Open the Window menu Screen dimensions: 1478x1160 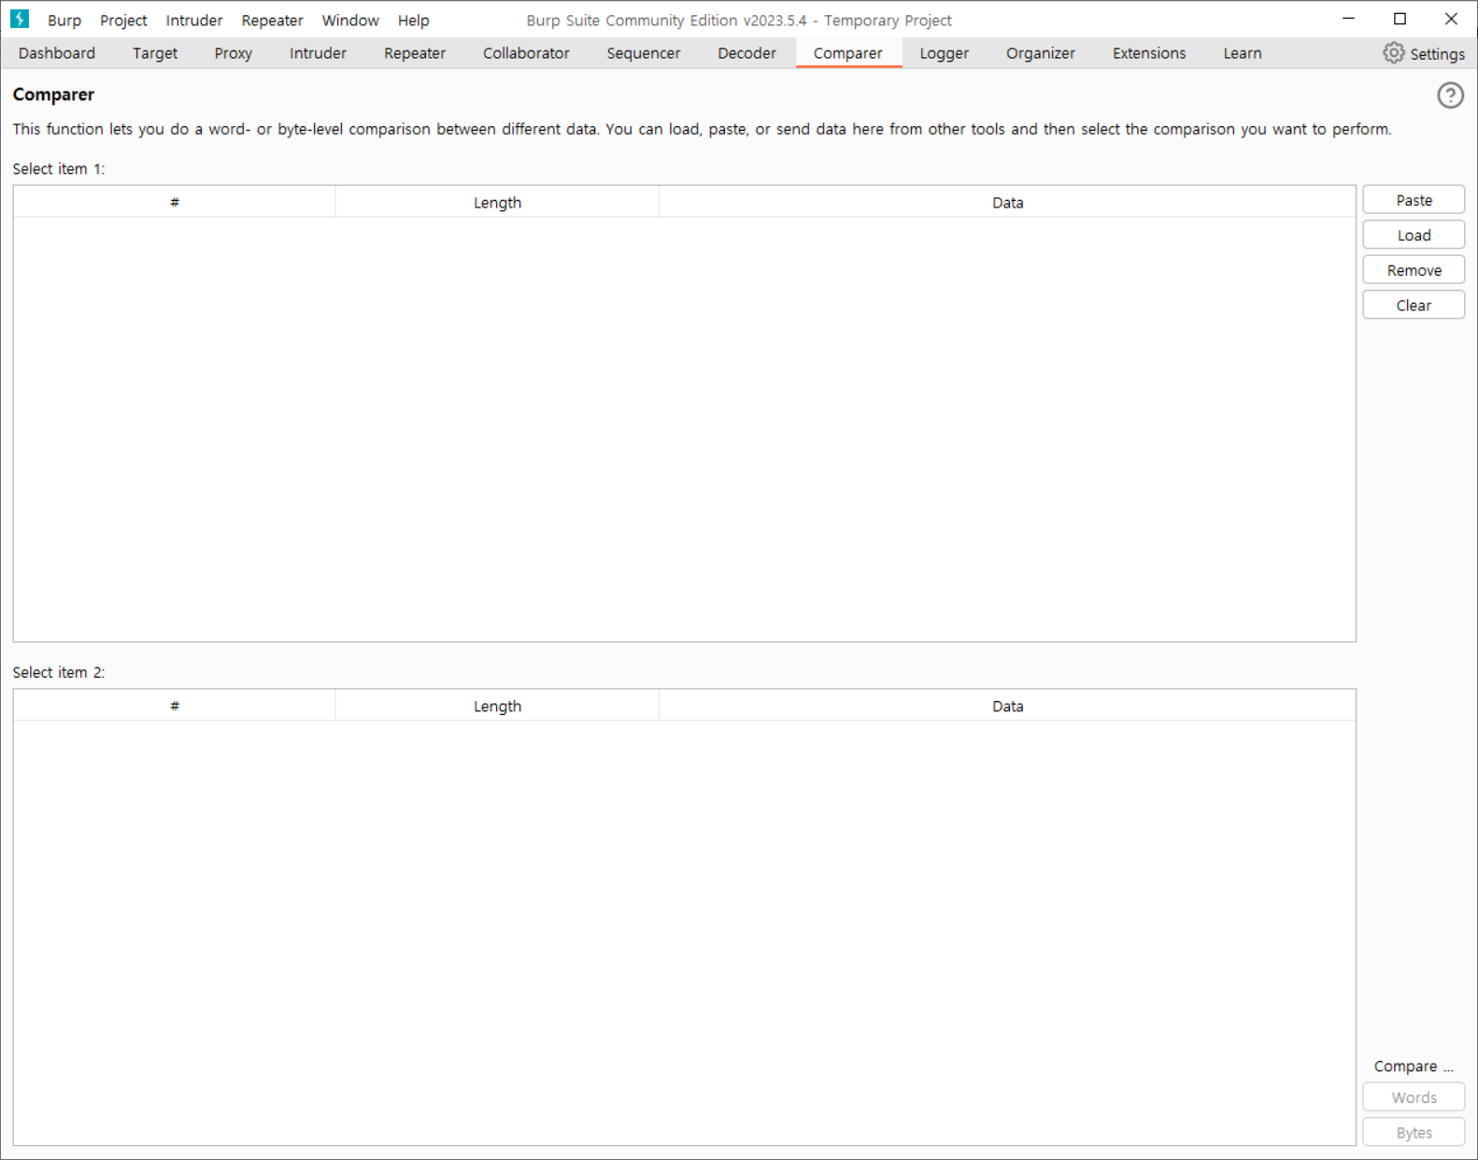350,20
